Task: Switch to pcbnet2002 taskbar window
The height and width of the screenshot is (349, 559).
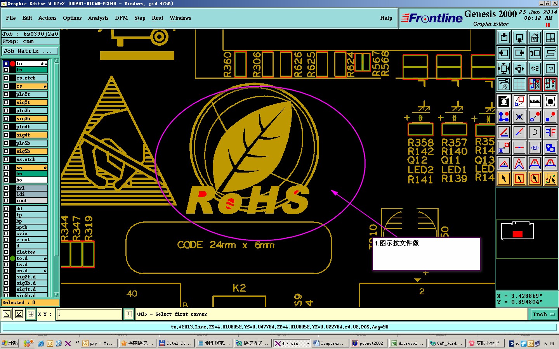Action: 369,343
